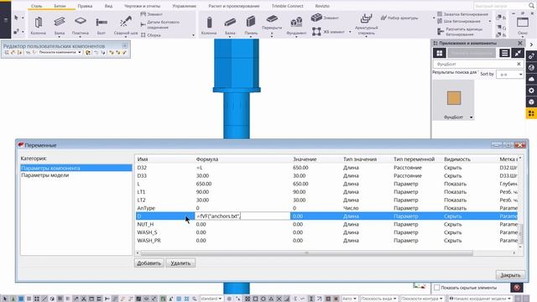Open the cloud side pane icon

(531, 79)
